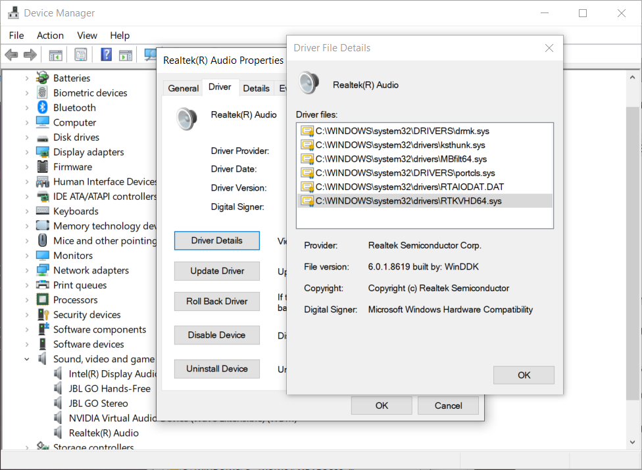Click the Keyboards category icon

coord(43,211)
